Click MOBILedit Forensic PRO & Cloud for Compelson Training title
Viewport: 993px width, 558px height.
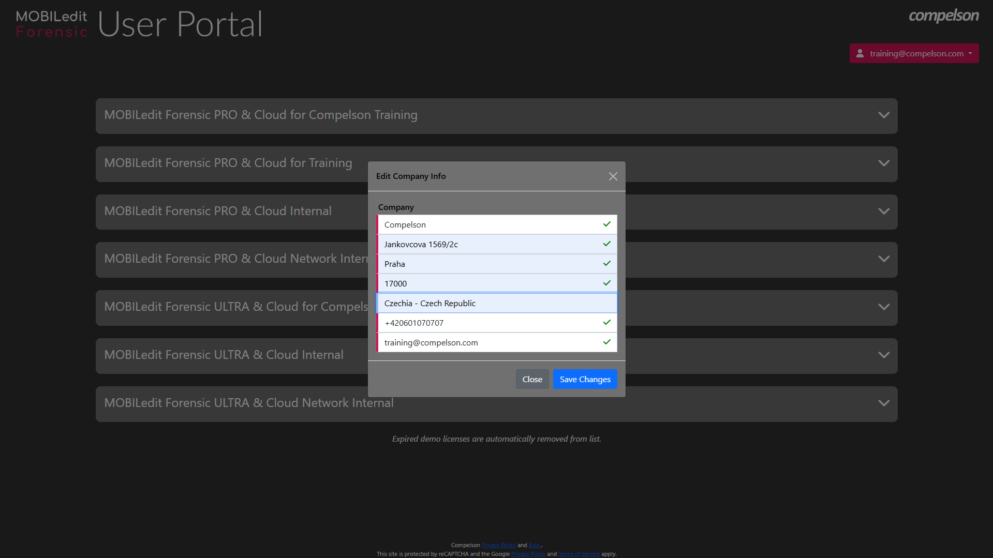(x=261, y=115)
